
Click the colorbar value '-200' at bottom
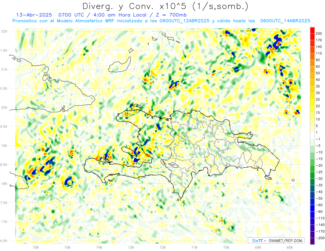[320, 238]
